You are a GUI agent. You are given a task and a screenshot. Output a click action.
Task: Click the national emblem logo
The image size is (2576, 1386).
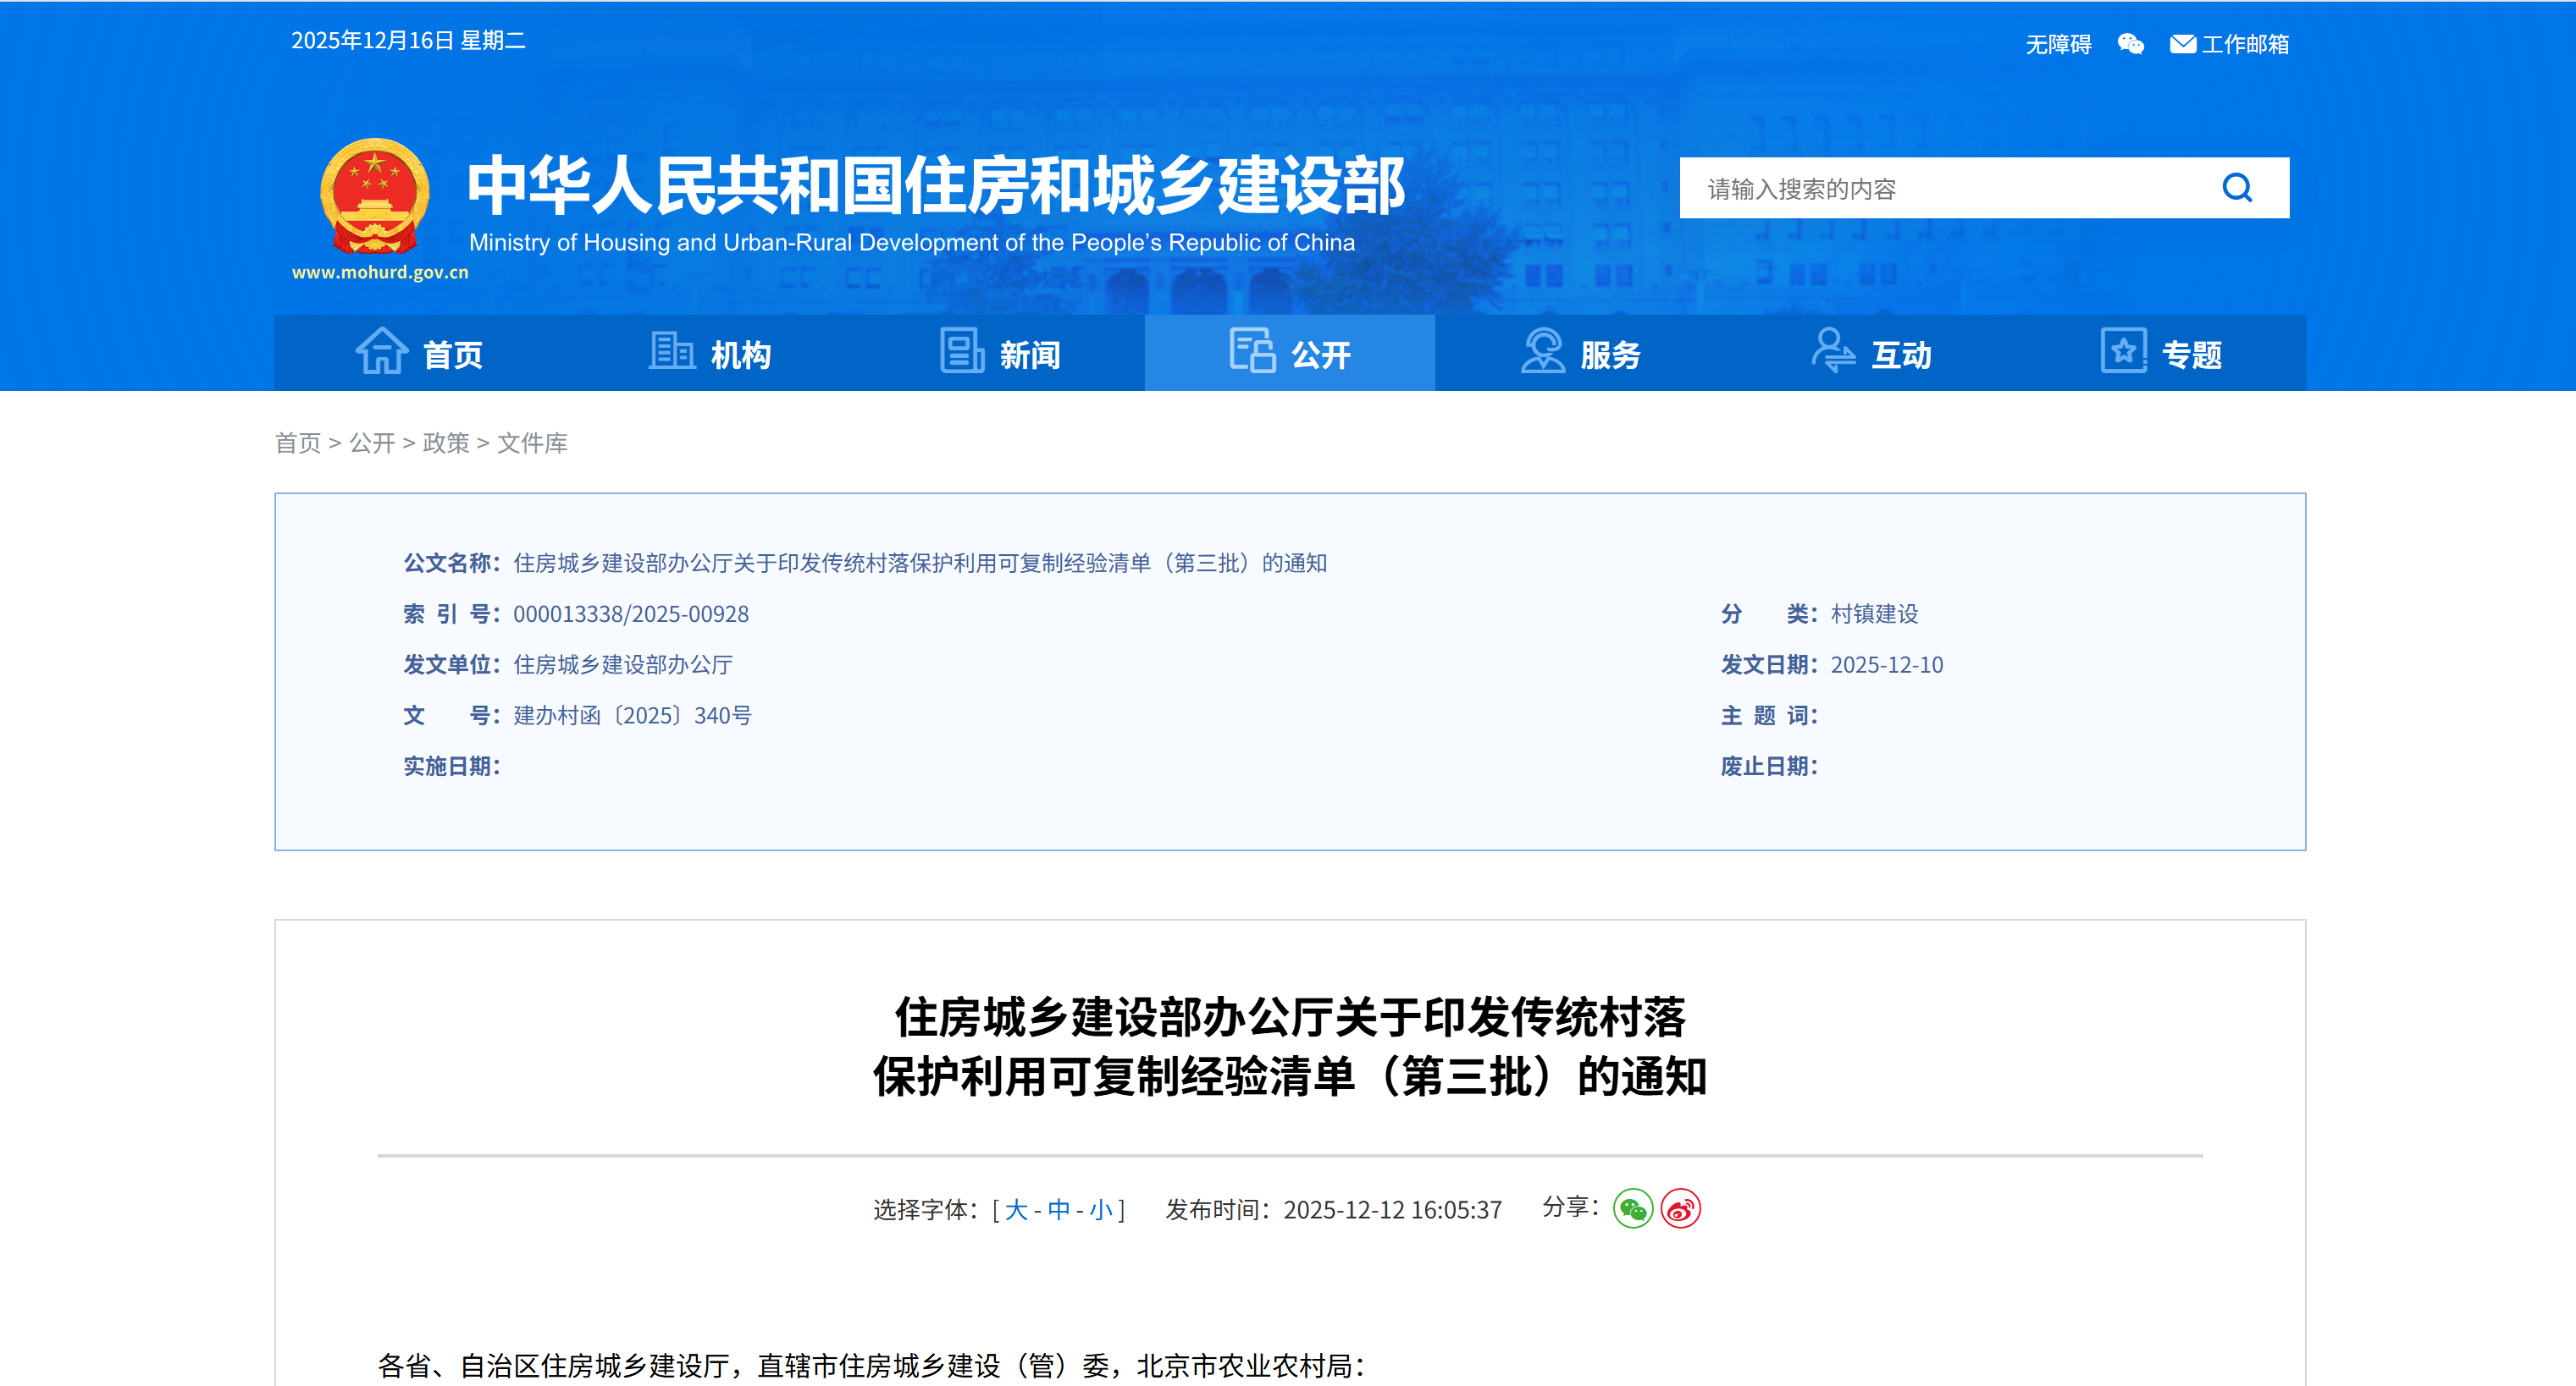[x=375, y=197]
